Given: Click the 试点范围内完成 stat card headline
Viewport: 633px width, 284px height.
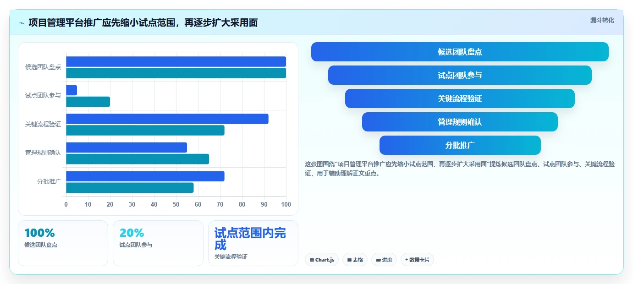Looking at the screenshot, I should (250, 239).
